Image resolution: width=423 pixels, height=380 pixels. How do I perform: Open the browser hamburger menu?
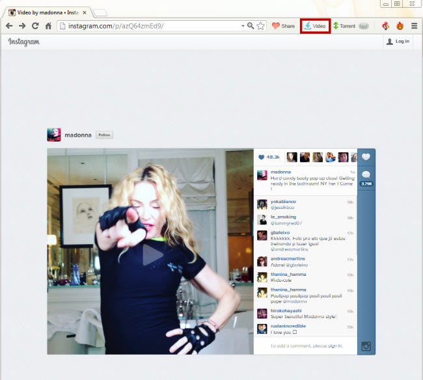pos(415,26)
